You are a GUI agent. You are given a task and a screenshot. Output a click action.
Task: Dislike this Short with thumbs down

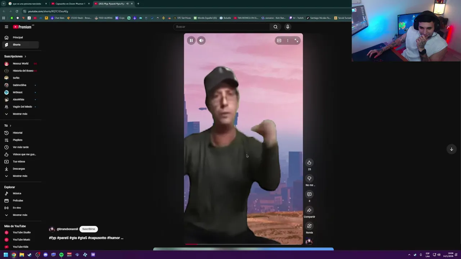(309, 178)
